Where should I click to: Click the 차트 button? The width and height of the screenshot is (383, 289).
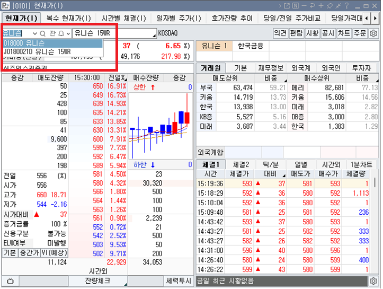[344, 33]
